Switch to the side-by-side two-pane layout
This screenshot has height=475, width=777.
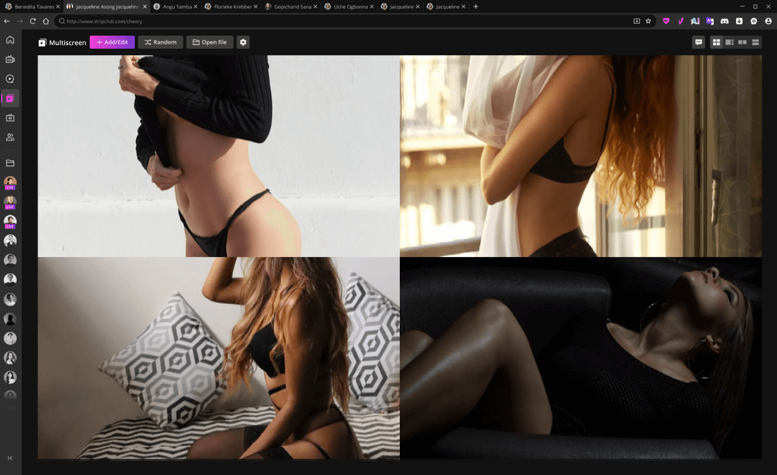743,42
